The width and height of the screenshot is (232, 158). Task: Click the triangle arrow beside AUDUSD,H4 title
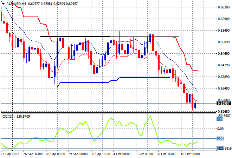pos(3,4)
